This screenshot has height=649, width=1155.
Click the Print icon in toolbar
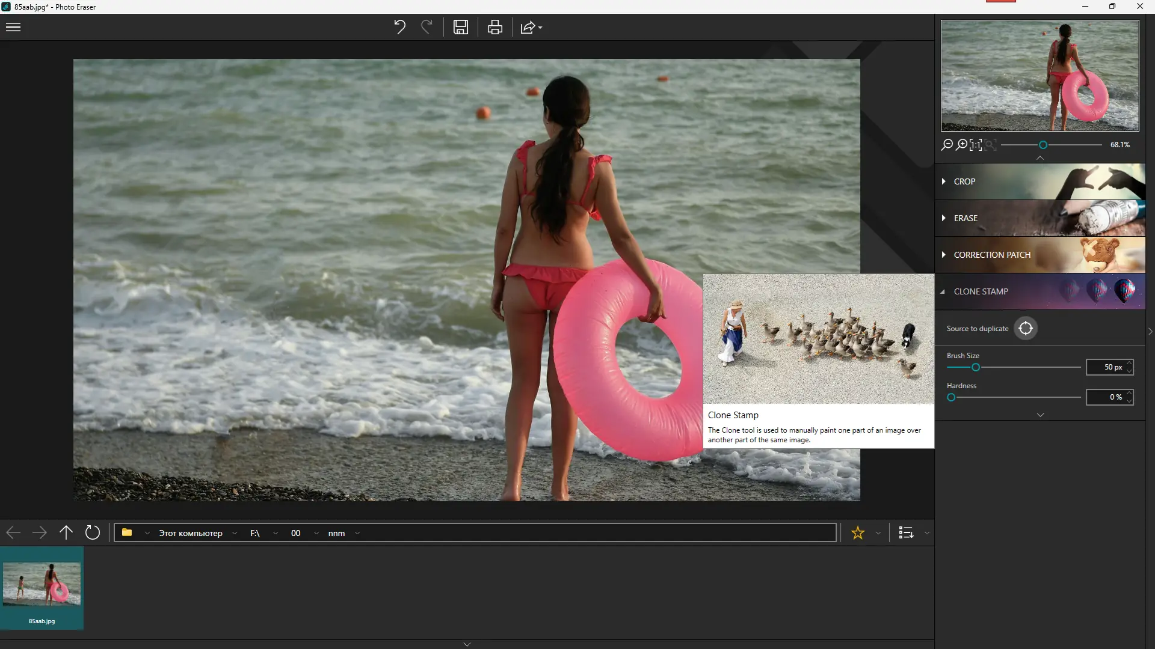[495, 27]
